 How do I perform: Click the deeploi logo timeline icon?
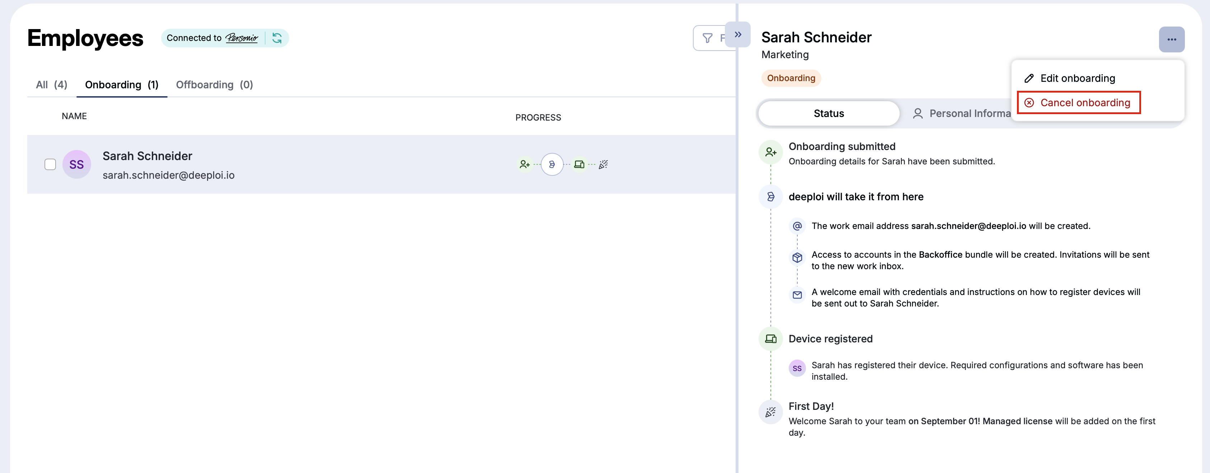coord(771,197)
